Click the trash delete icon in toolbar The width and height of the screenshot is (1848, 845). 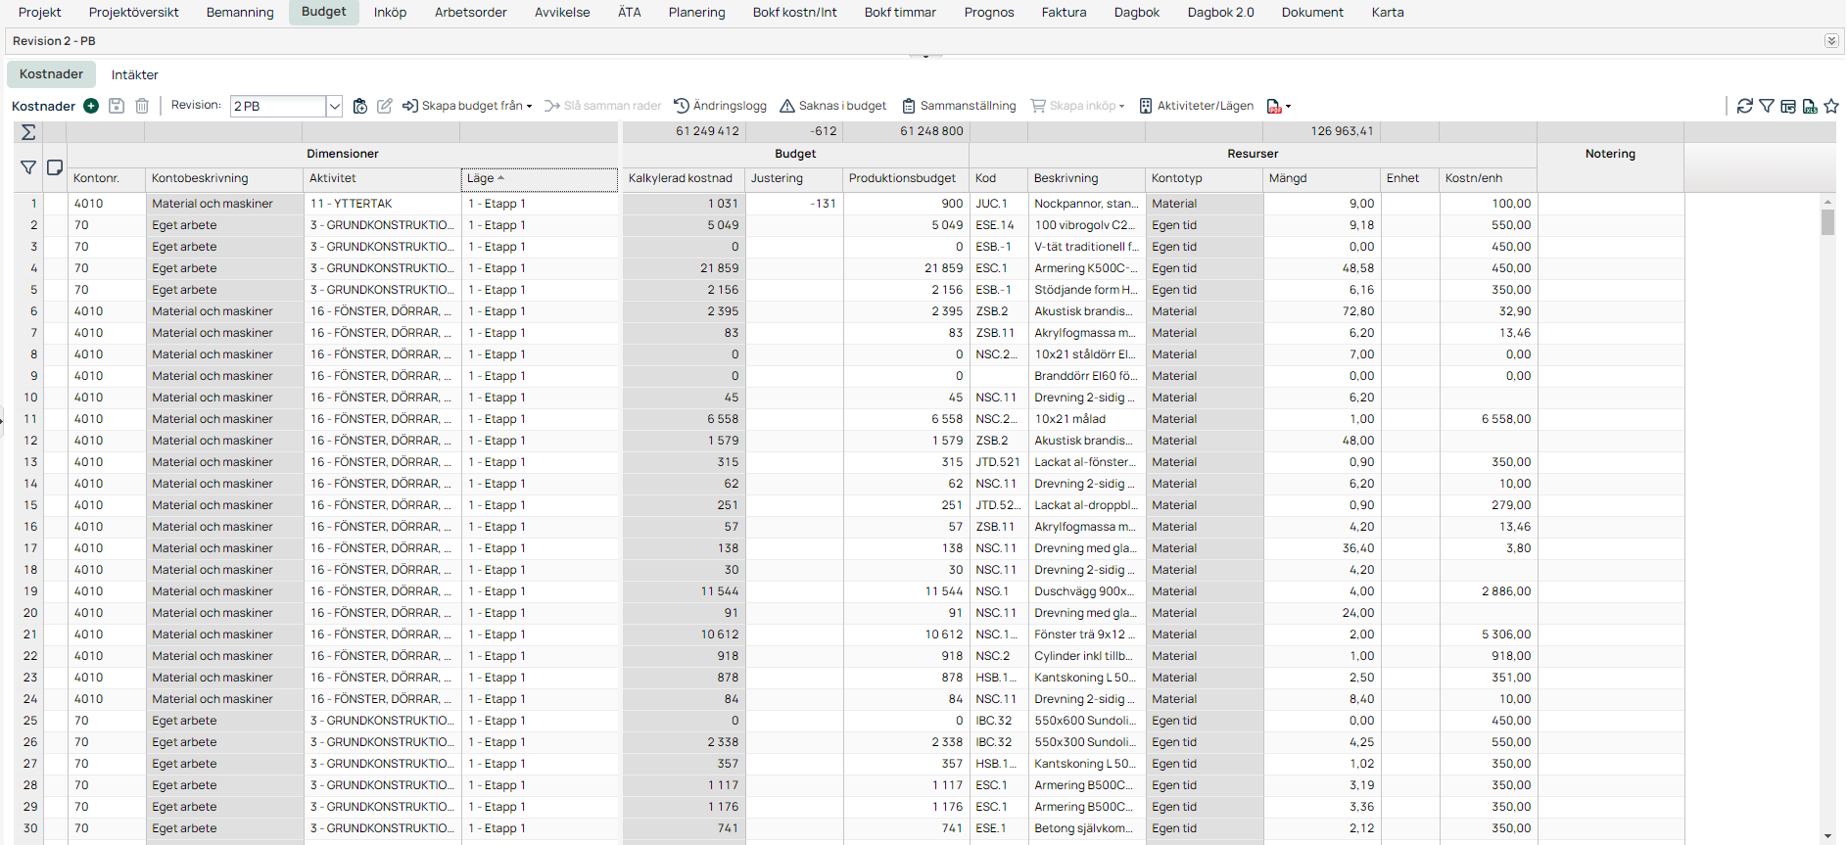tap(142, 106)
